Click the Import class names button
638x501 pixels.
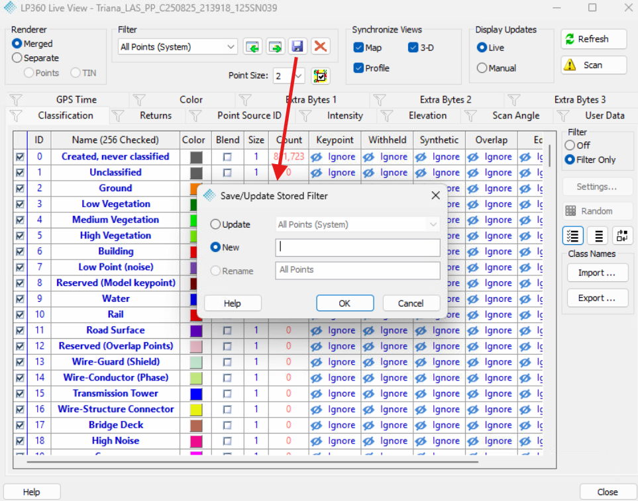coord(598,273)
